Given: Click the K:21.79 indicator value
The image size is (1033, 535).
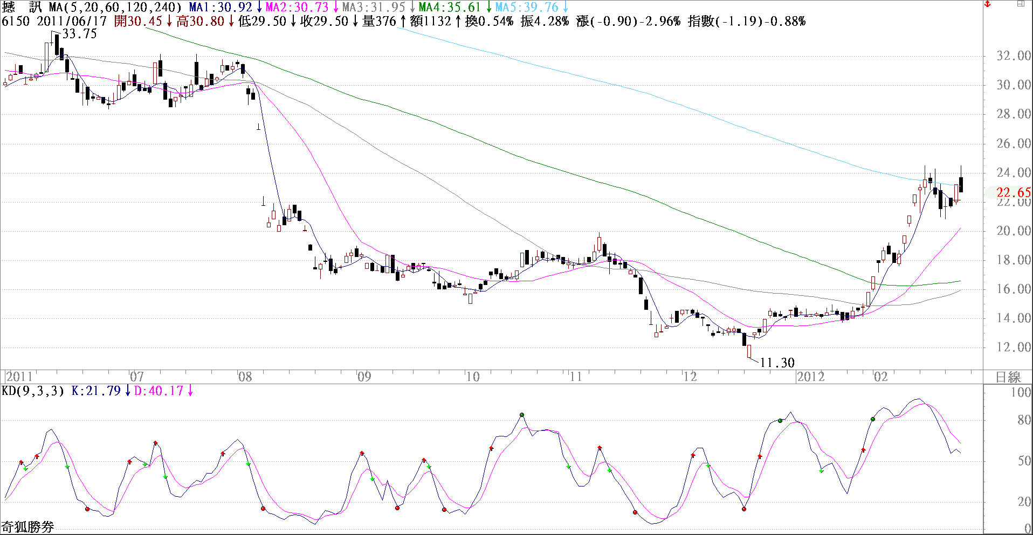Looking at the screenshot, I should pos(96,391).
